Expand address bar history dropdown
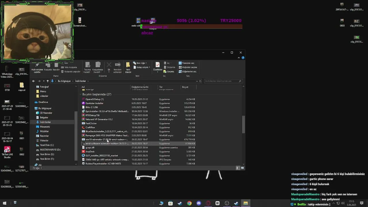The image size is (368, 207). coord(197,81)
